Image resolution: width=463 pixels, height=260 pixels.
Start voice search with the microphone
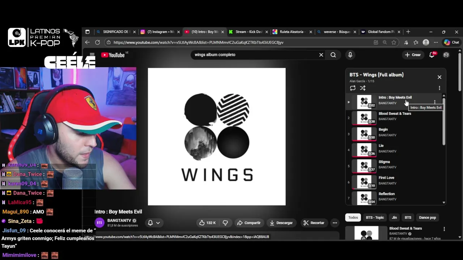point(350,55)
